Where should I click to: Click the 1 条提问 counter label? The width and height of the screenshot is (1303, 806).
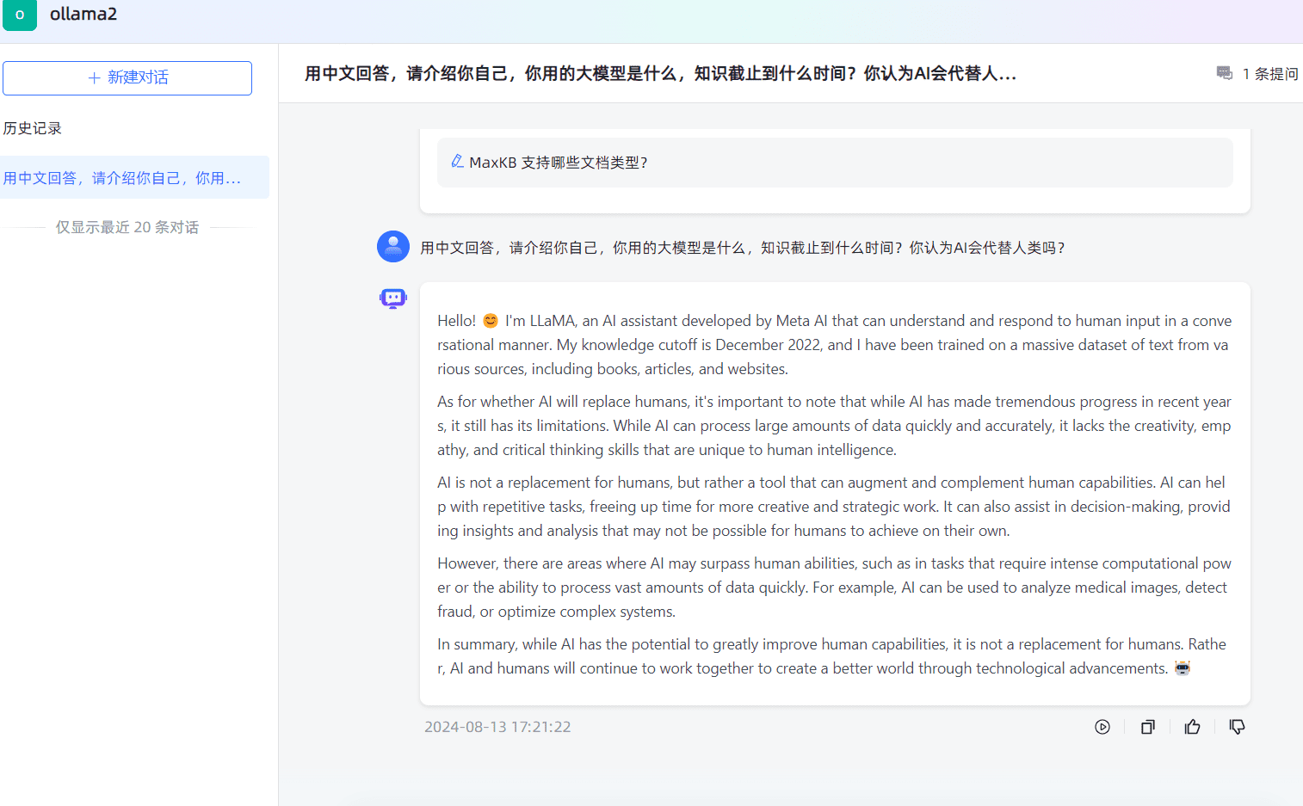[x=1269, y=74]
